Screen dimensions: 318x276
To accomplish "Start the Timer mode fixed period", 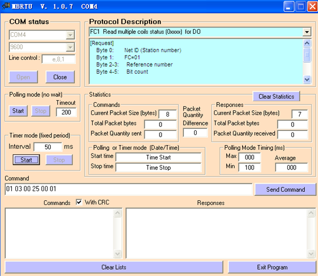I will point(26,159).
